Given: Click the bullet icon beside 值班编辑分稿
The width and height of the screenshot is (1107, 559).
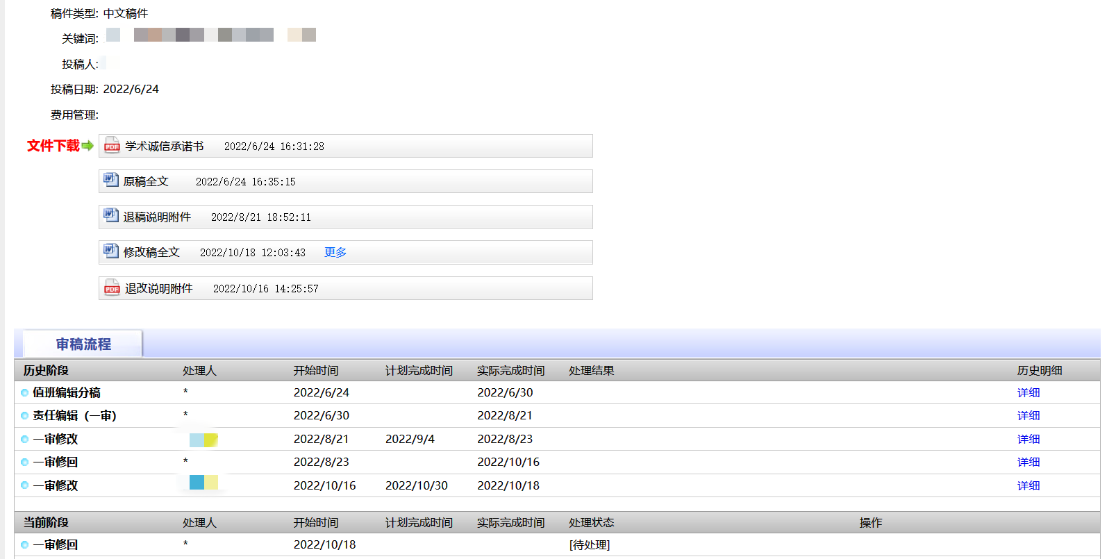Looking at the screenshot, I should coord(24,393).
